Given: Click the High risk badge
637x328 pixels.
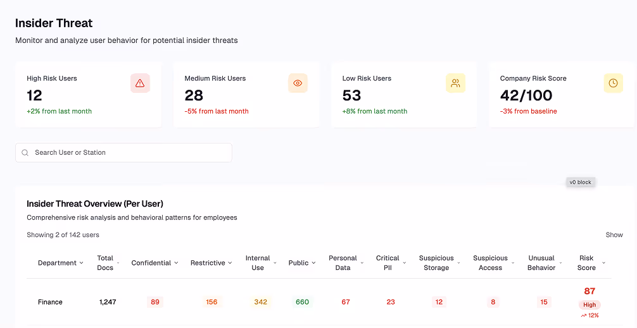Looking at the screenshot, I should (590, 305).
